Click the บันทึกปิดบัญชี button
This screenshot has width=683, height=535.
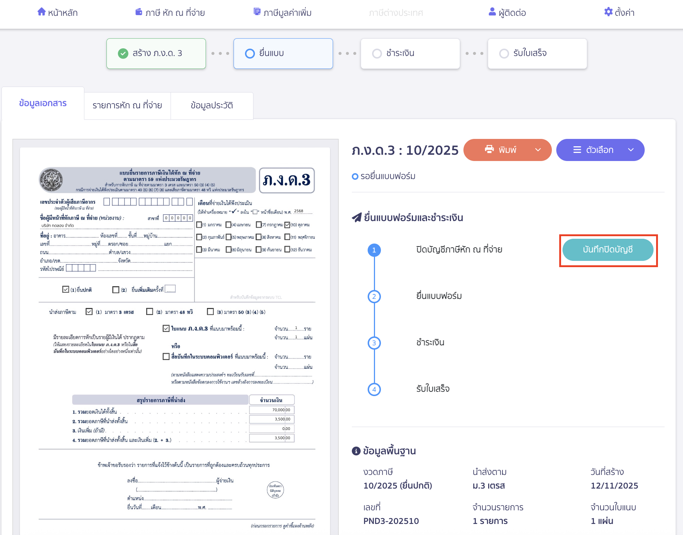[x=608, y=250]
